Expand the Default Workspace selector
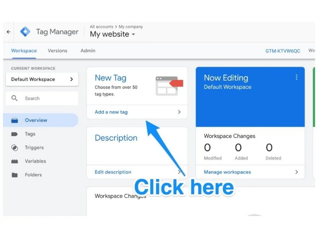 point(42,79)
